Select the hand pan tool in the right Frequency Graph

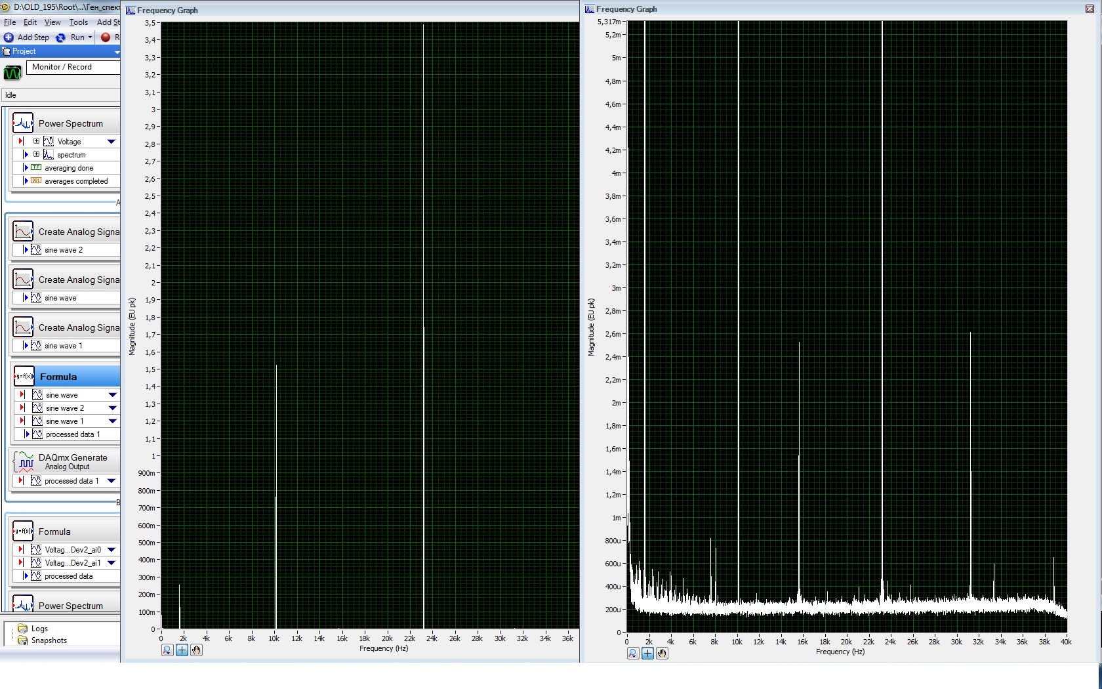pyautogui.click(x=662, y=654)
